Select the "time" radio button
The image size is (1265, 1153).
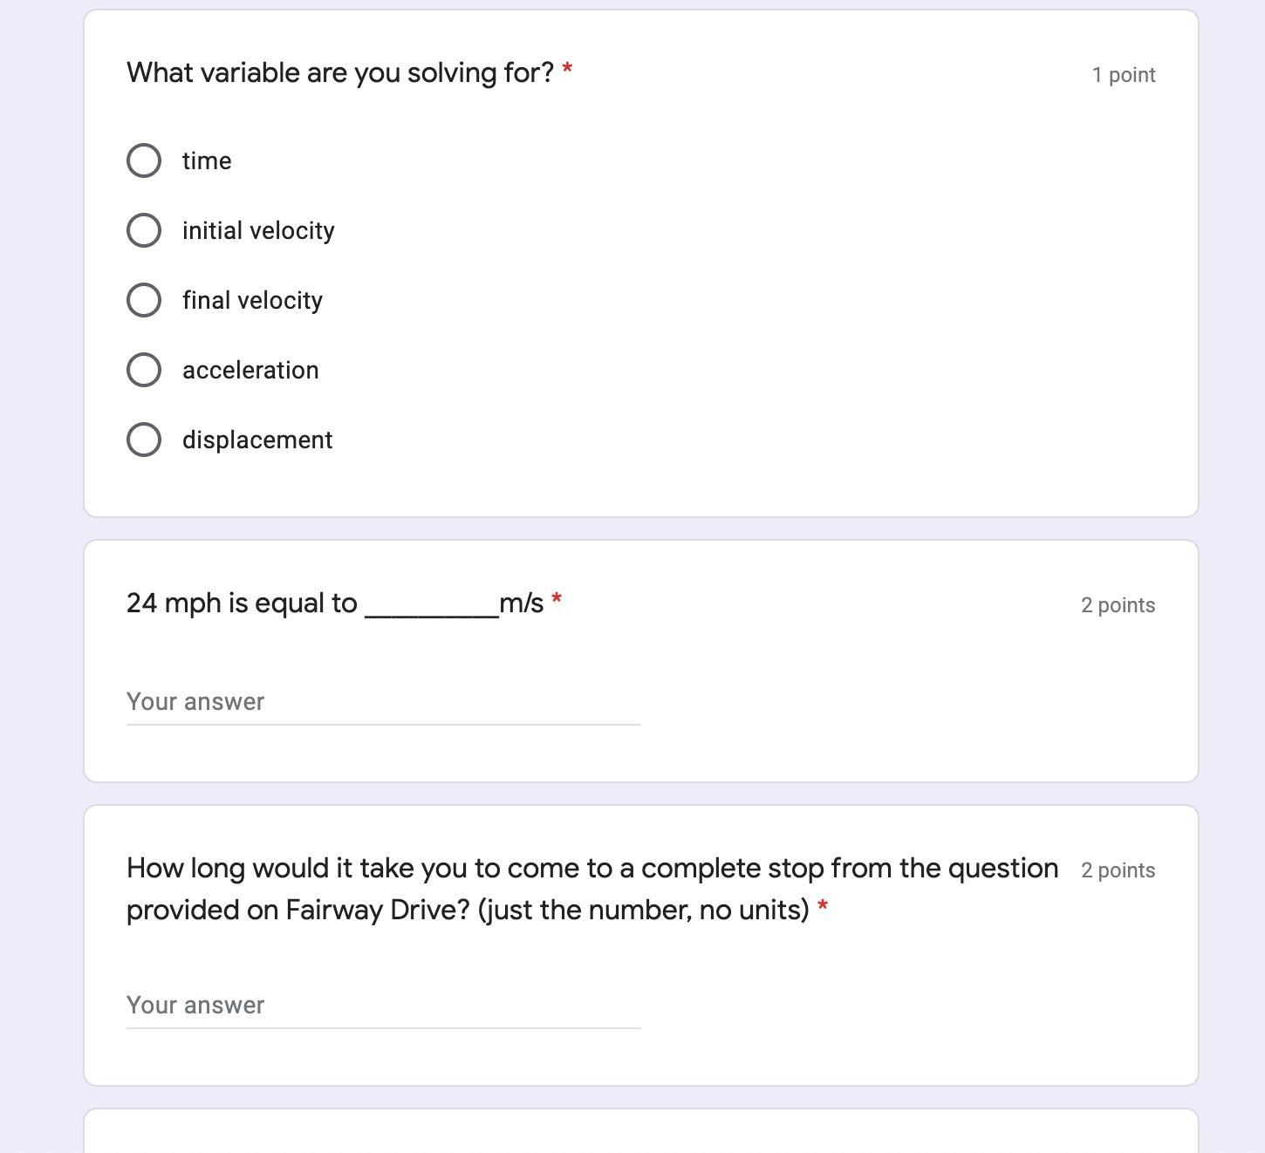[144, 160]
